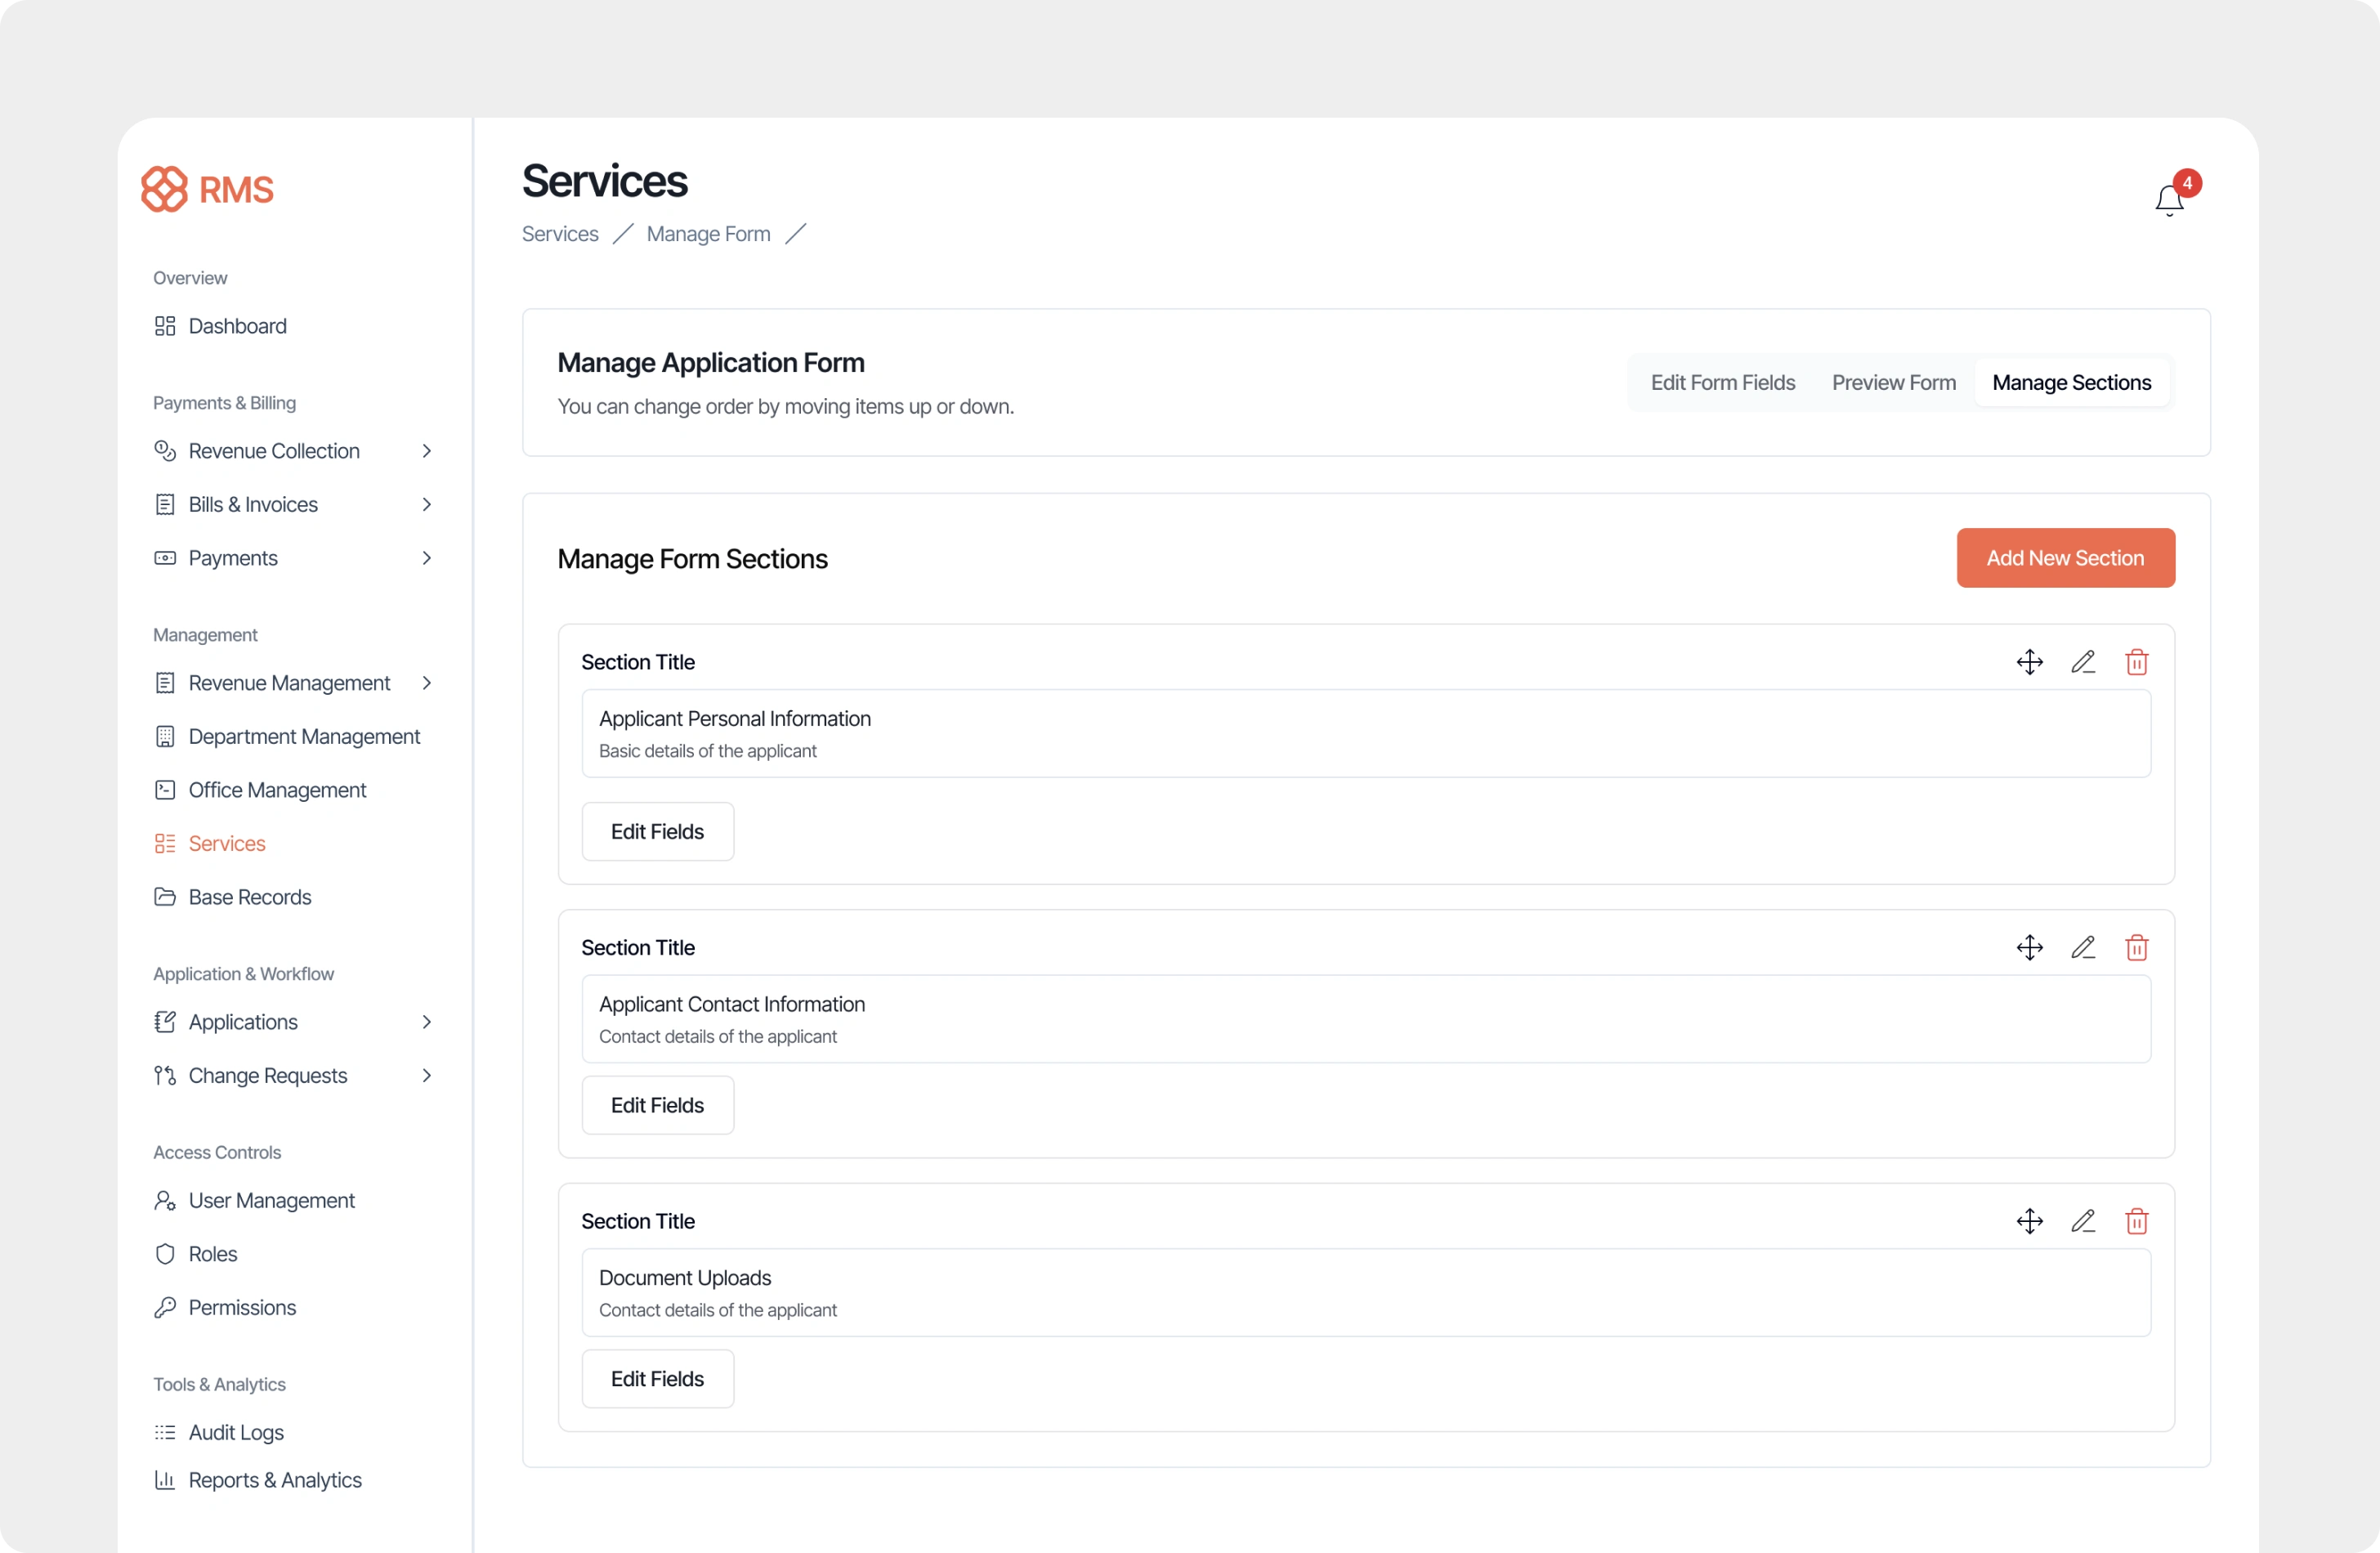Screen dimensions: 2380x1553
Task: Switch to the Preview Form tab
Action: [1893, 383]
